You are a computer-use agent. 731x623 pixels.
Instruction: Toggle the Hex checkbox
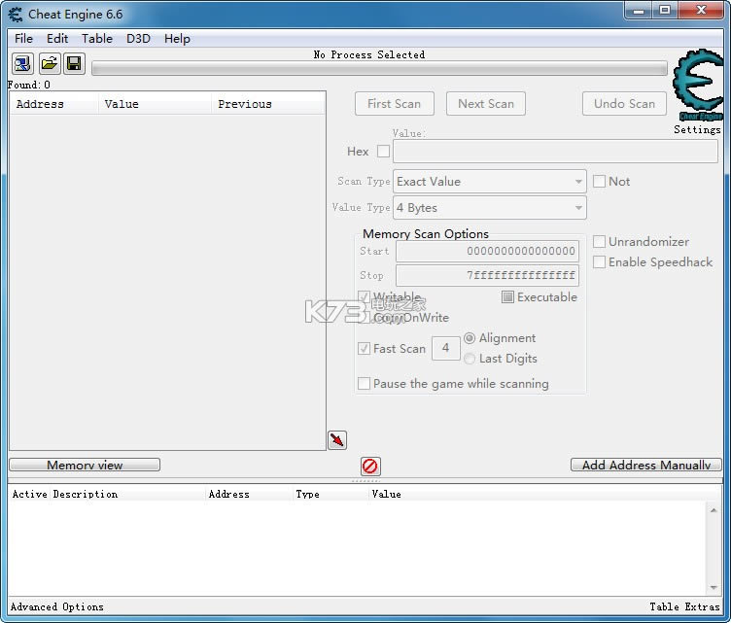click(x=383, y=152)
